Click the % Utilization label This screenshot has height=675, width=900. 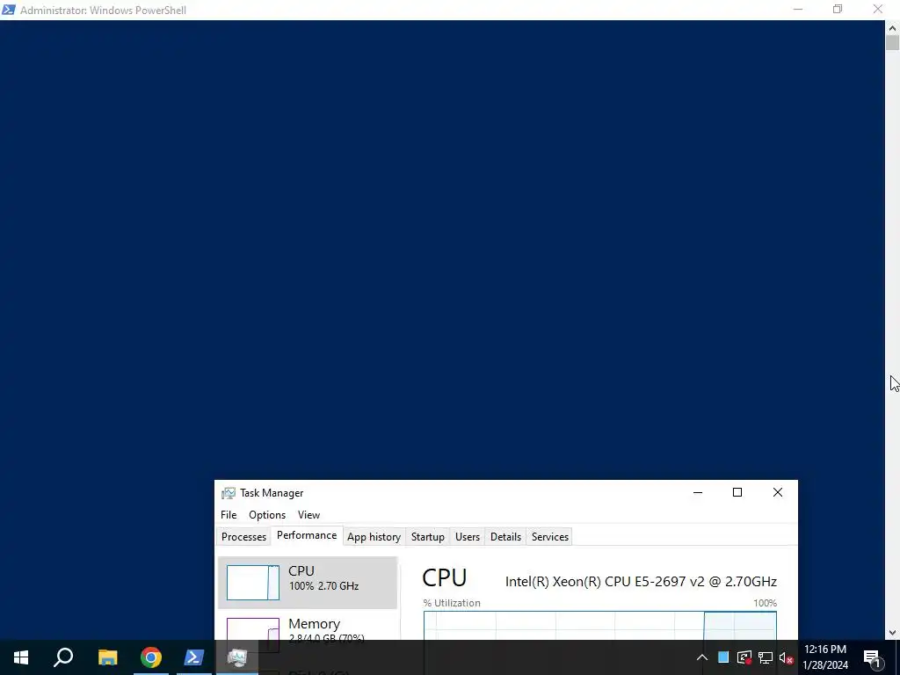452,603
